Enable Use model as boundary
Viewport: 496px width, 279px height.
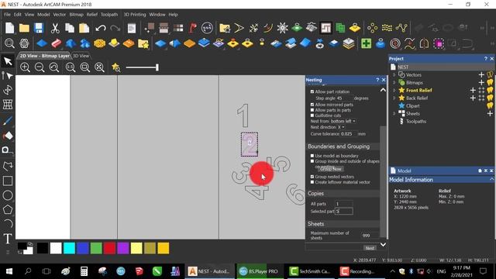click(x=312, y=156)
